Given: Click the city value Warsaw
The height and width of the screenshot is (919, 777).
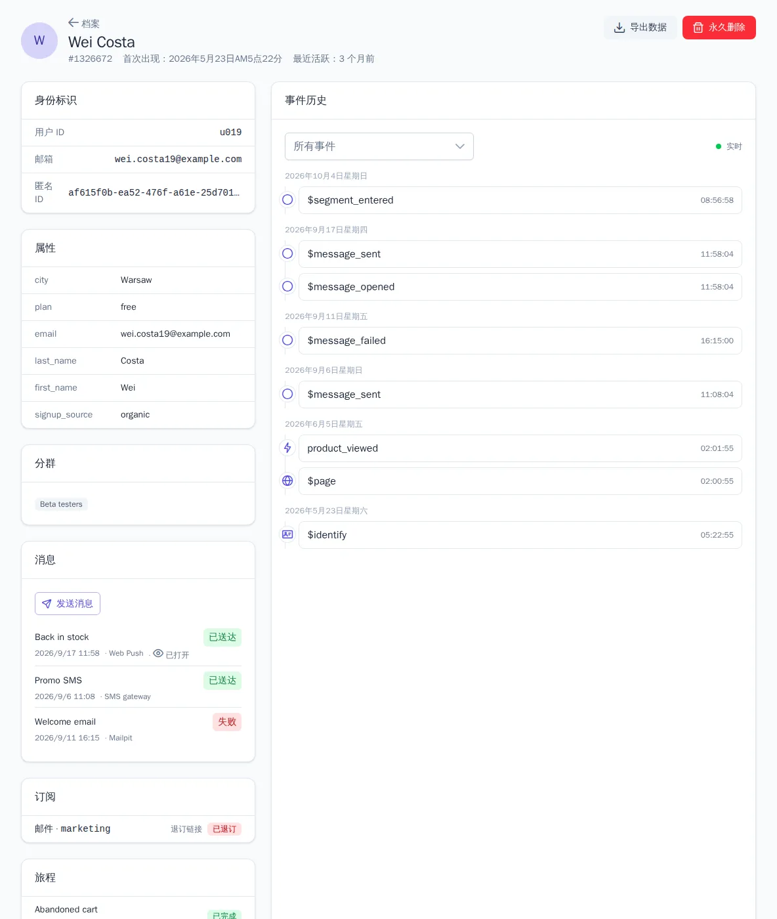Looking at the screenshot, I should [136, 280].
